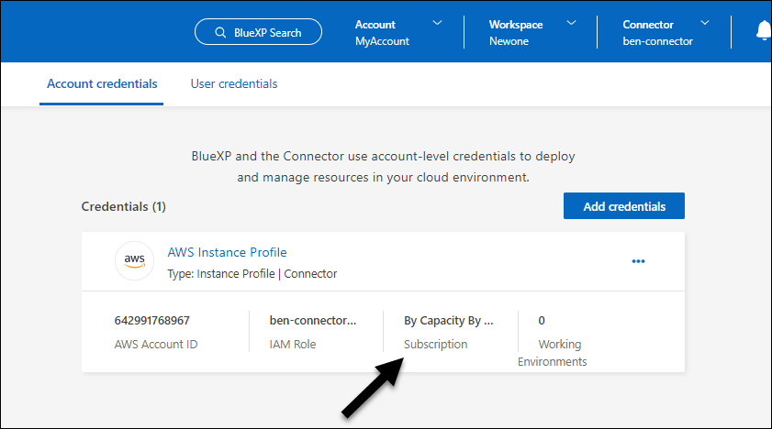Viewport: 772px width, 429px height.
Task: Click the Credentials (1) heading
Action: pos(123,207)
